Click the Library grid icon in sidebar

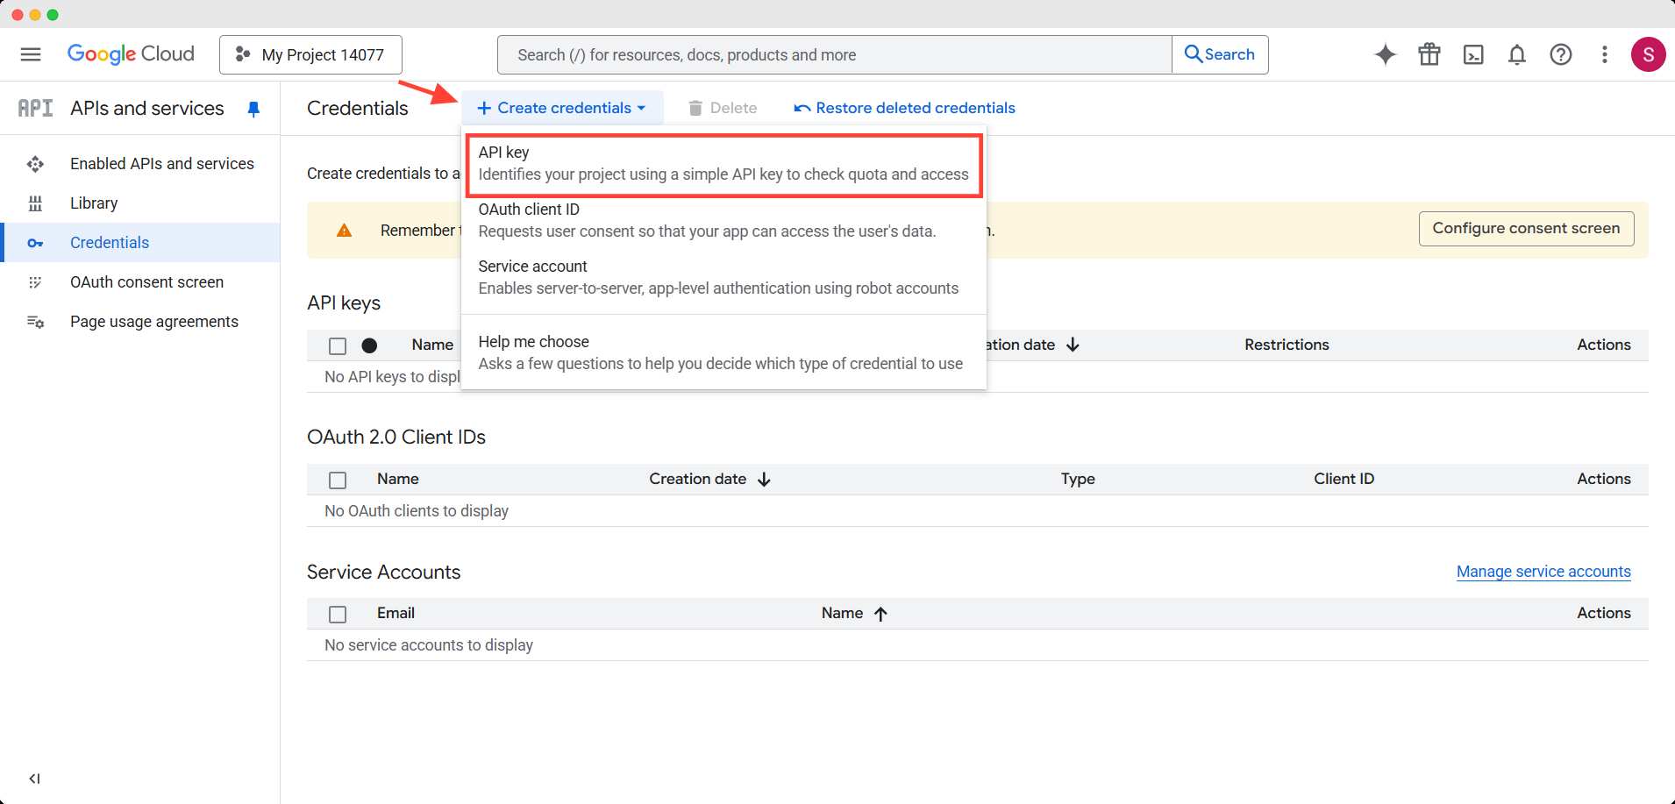(x=35, y=203)
